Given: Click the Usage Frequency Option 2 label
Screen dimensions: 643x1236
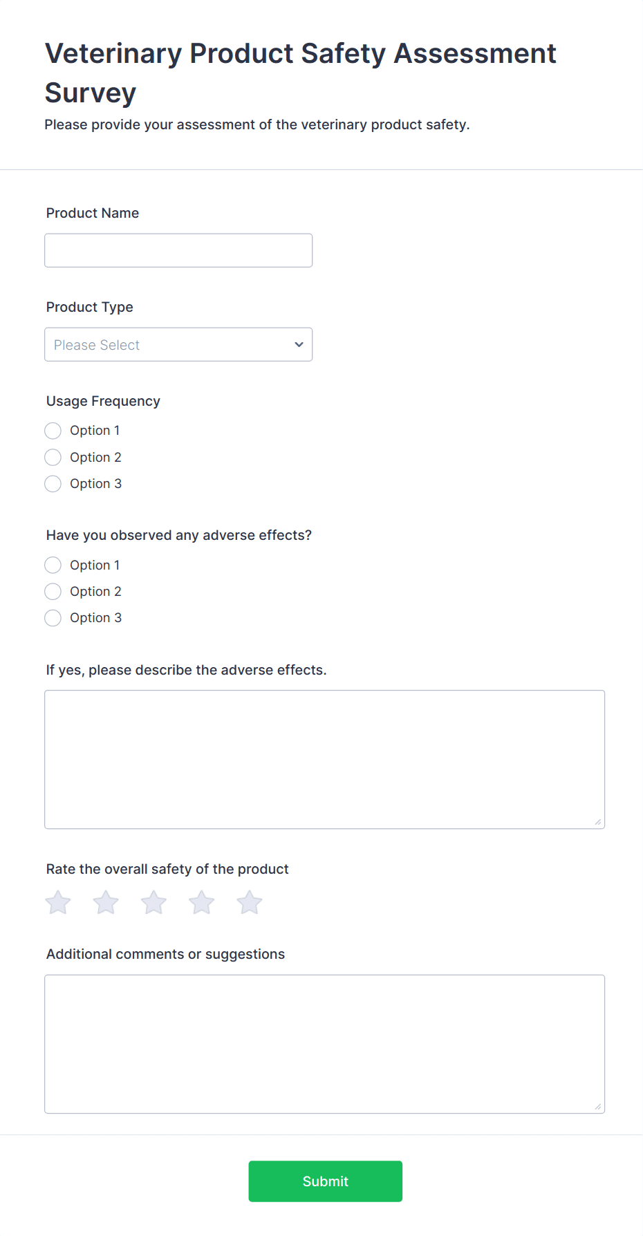Looking at the screenshot, I should (x=95, y=458).
